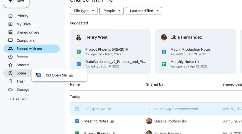Viewport: 242px width, 134px height.
Task: Open Project Phoenix 5/26/2019 suggested spreadsheet
Action: (x=106, y=50)
